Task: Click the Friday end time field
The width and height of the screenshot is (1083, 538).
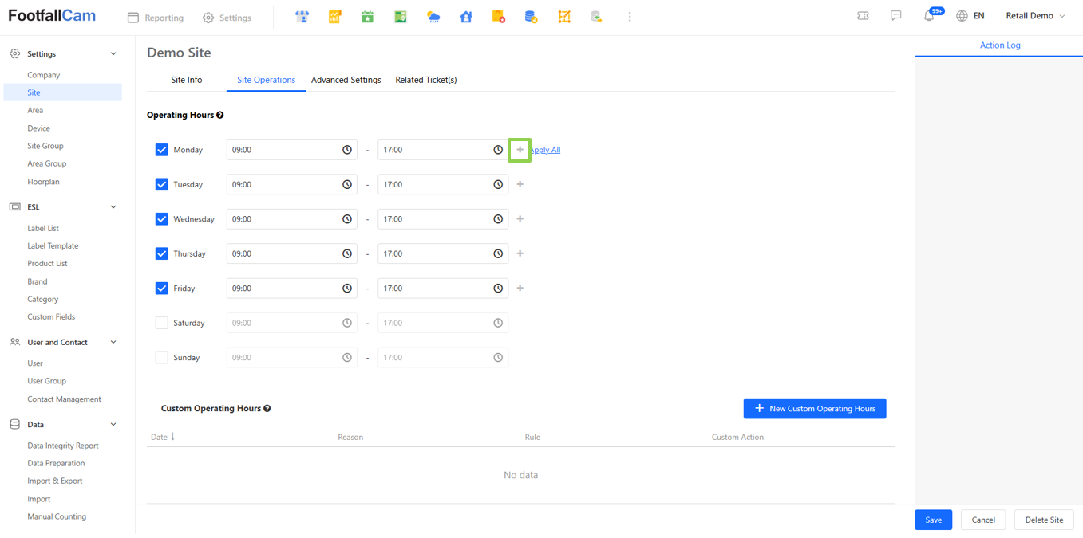Action: tap(435, 289)
